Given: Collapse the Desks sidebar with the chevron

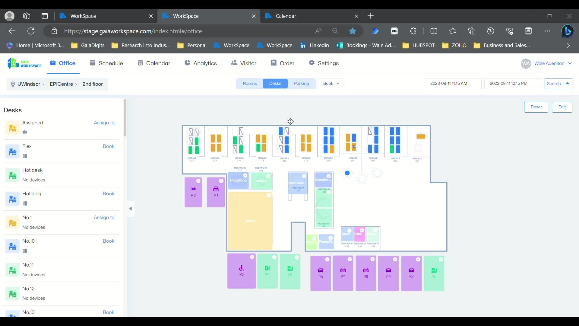Looking at the screenshot, I should point(131,209).
